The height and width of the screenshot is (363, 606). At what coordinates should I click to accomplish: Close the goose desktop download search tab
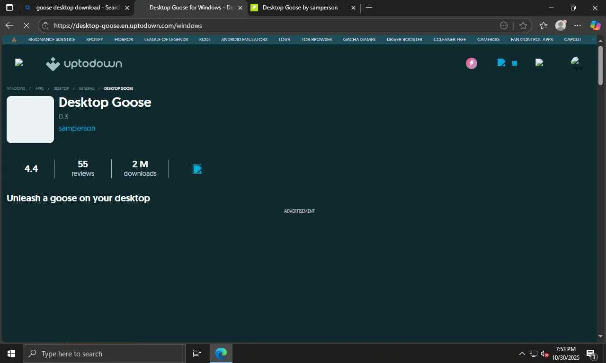(127, 8)
